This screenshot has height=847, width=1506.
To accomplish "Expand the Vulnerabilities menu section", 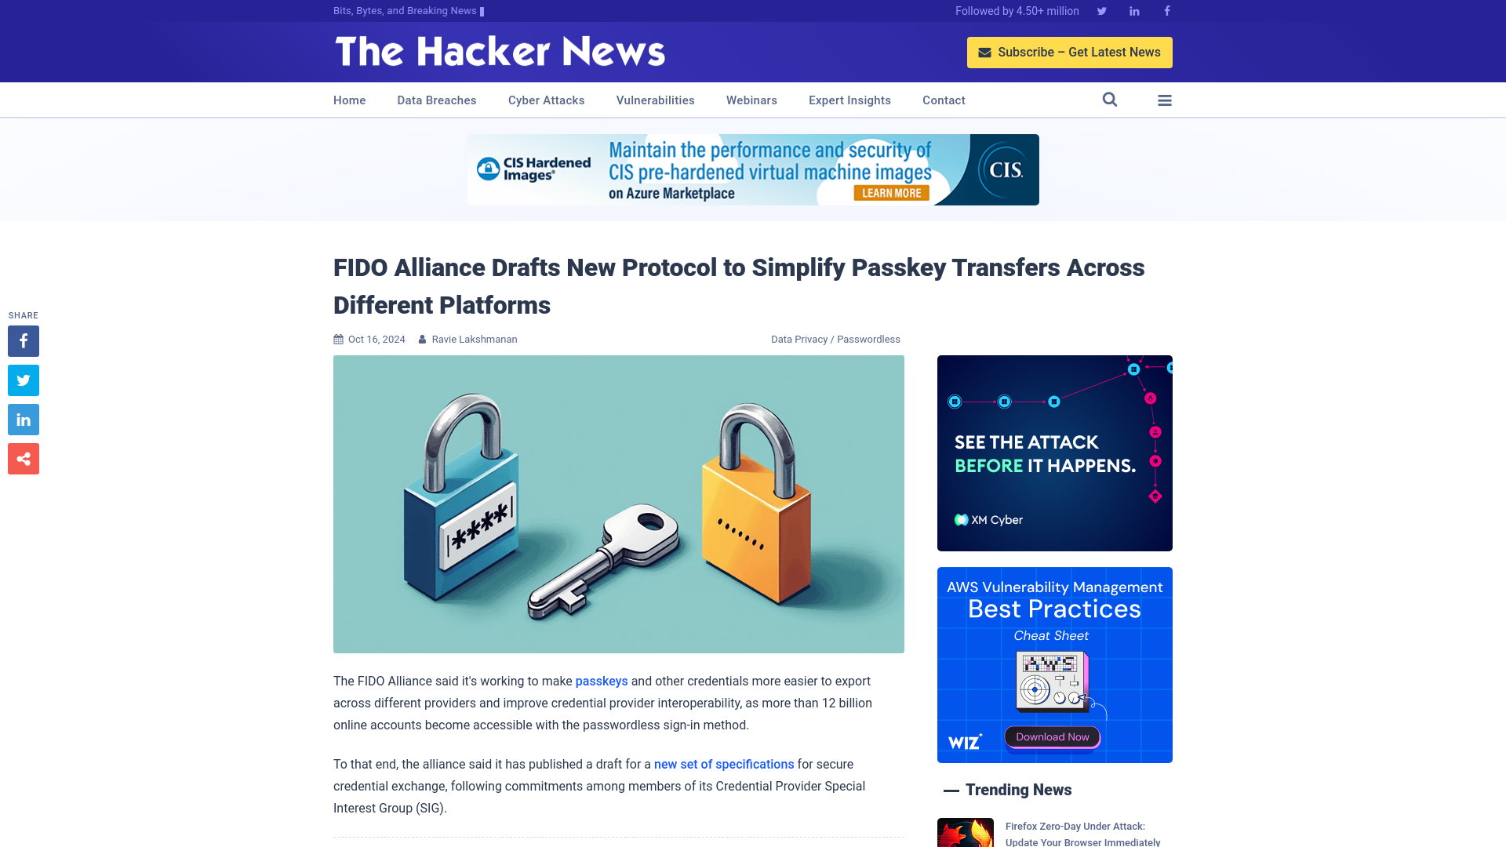I will tap(655, 100).
